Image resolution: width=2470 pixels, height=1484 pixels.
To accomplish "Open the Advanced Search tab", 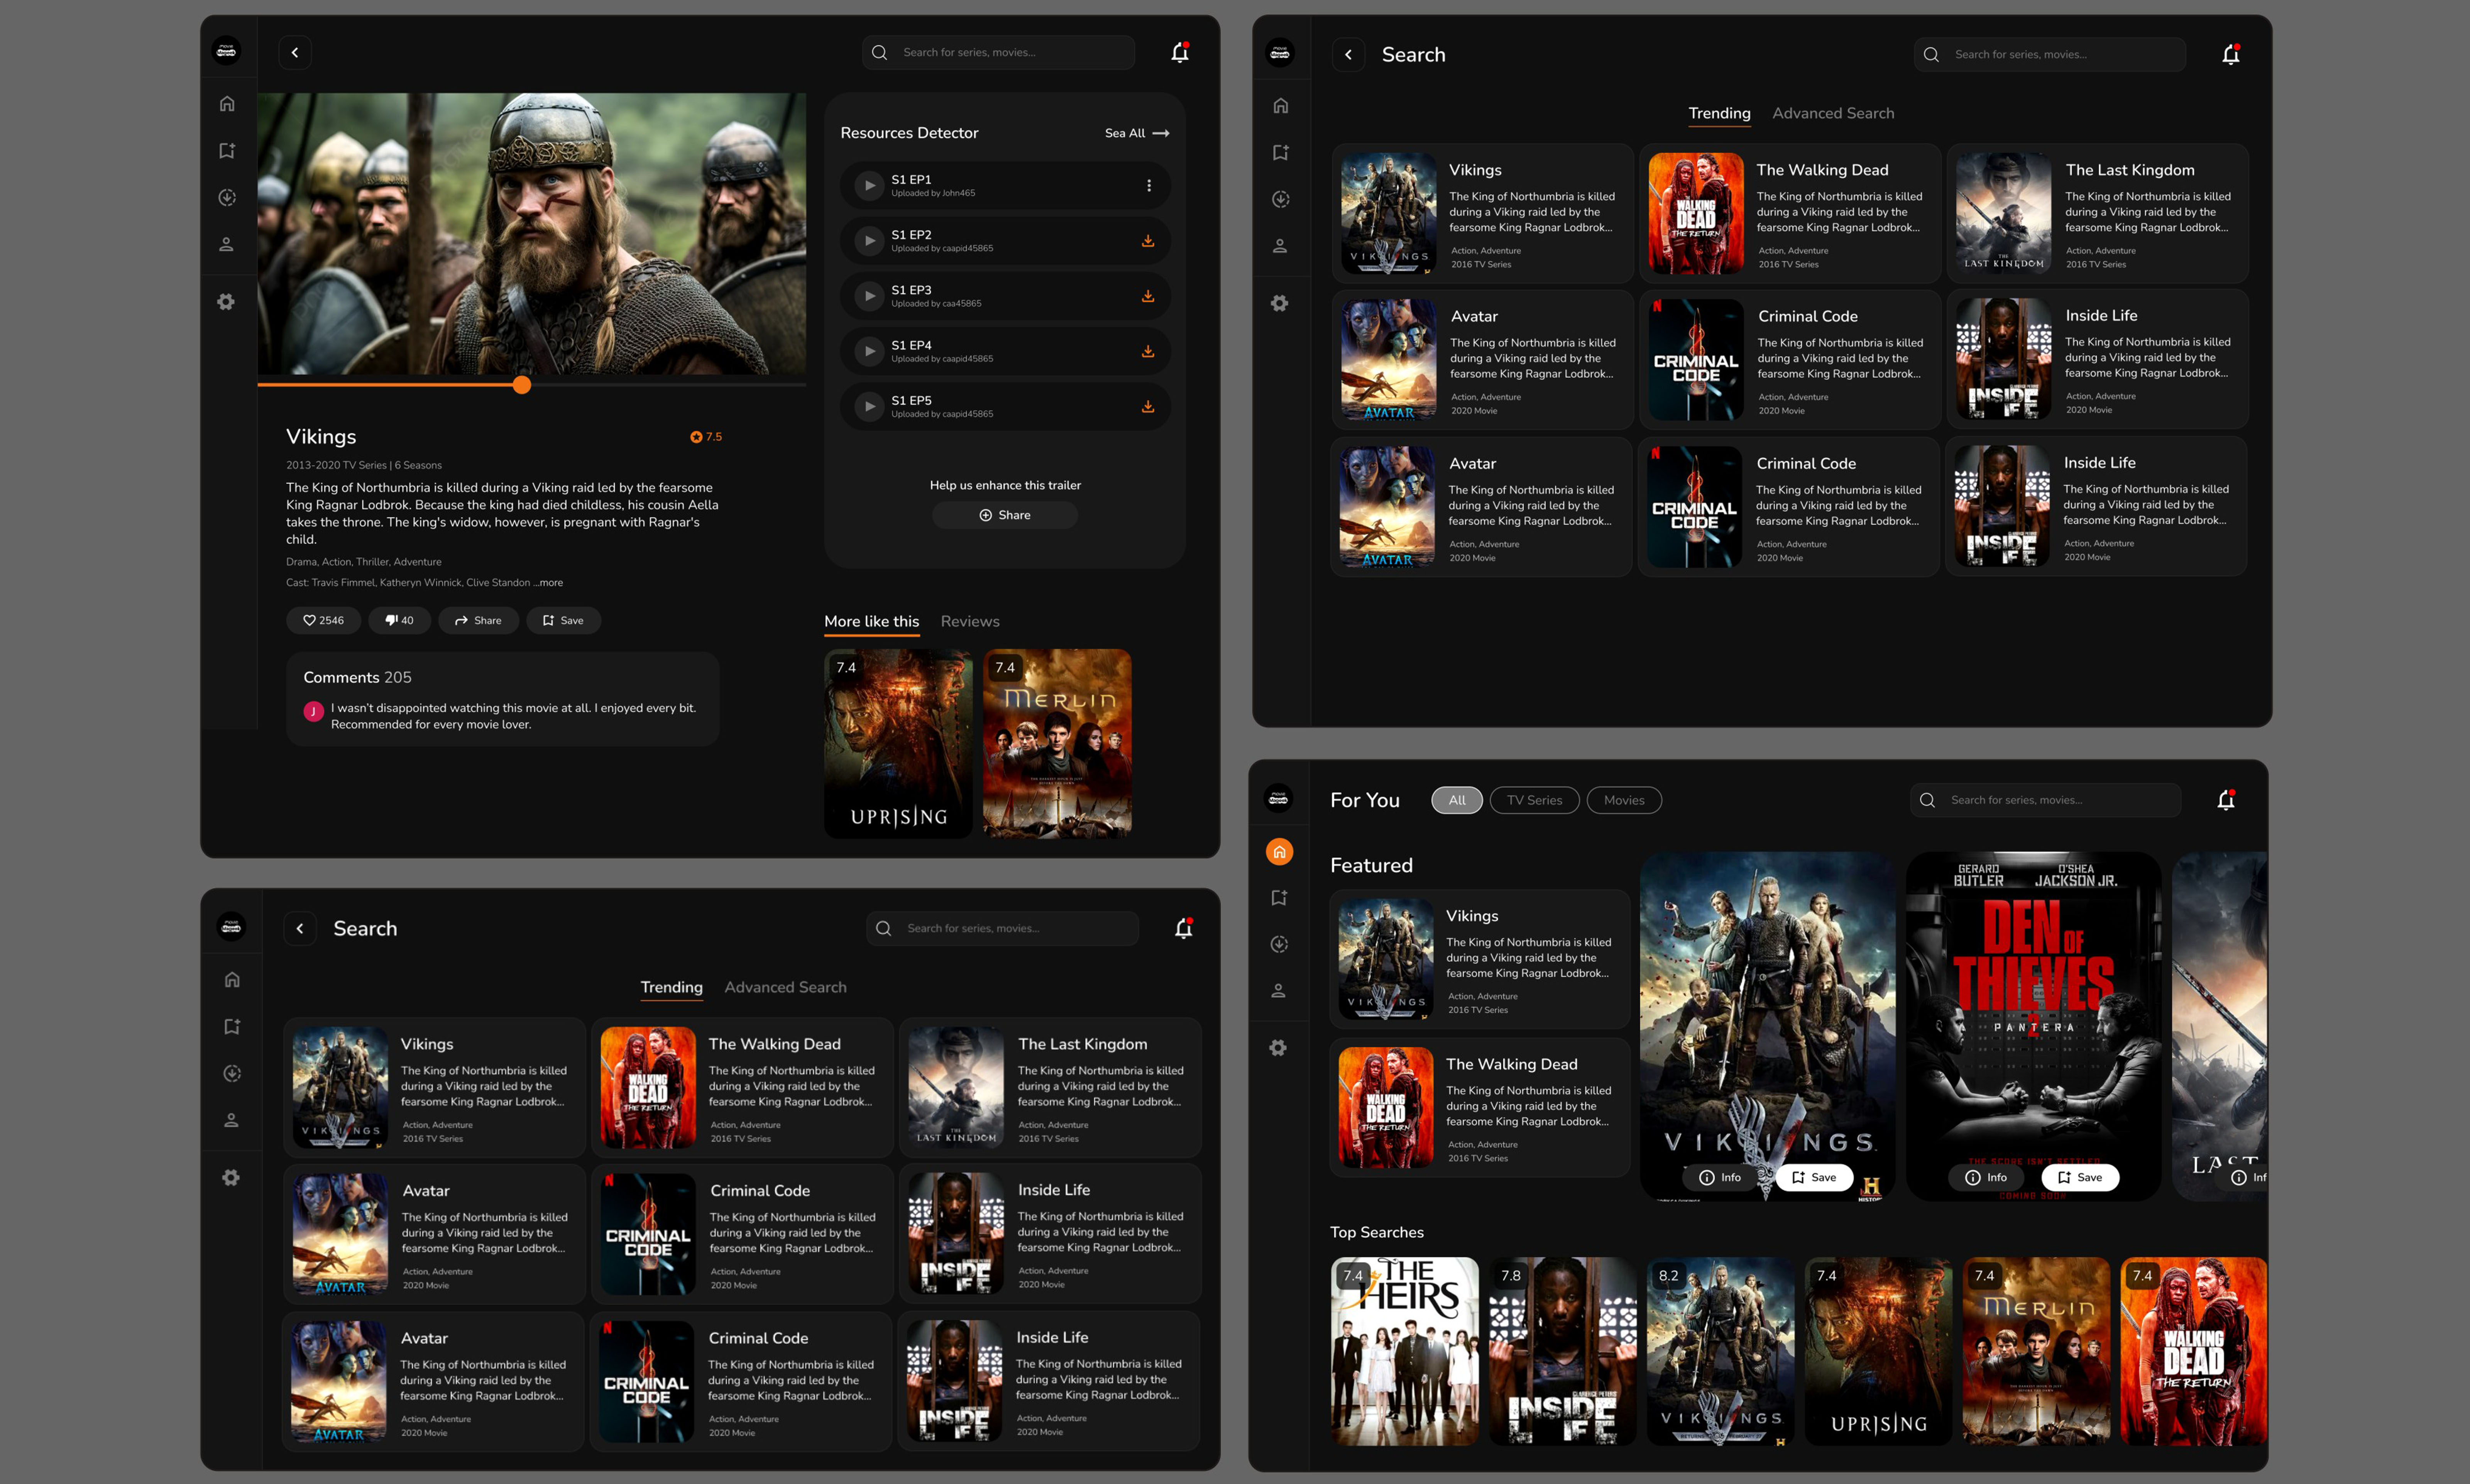I will click(x=1832, y=114).
